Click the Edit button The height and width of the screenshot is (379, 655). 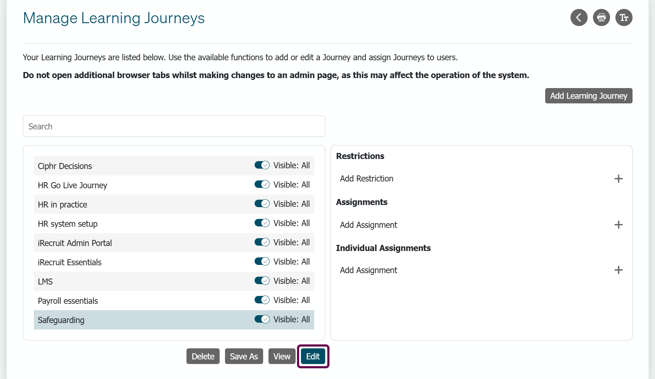(x=313, y=356)
